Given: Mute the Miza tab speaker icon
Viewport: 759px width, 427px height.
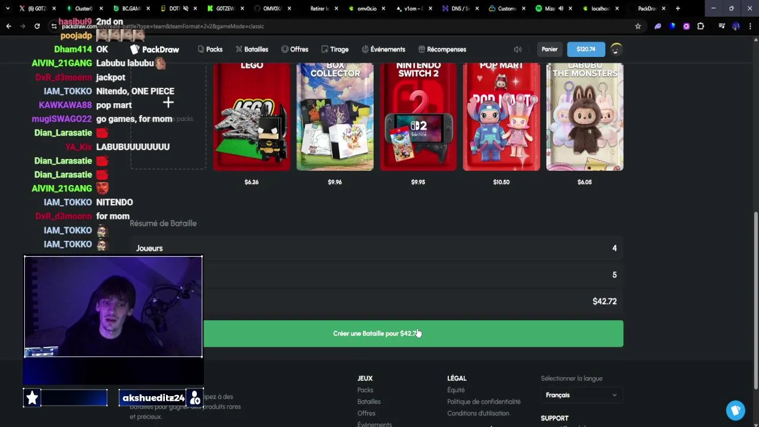Looking at the screenshot, I should tap(561, 8).
